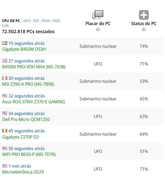Open the Dell Pro Micro QCM1250 link
Viewport: 165px width, 177px height.
point(26,119)
